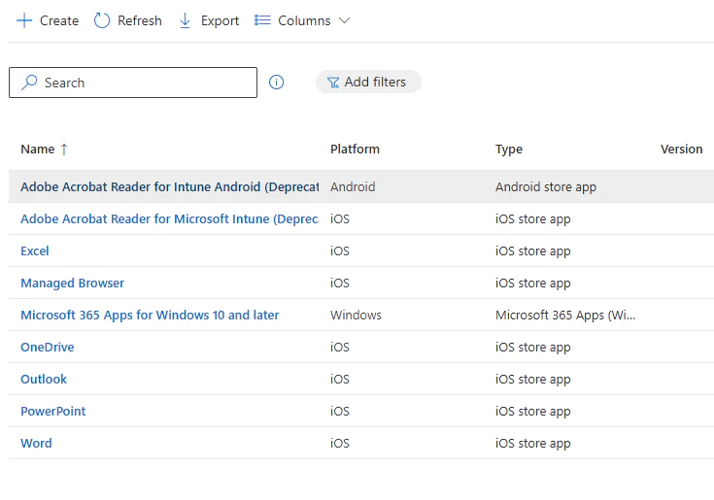
Task: Open the PowerPoint app link
Action: tap(52, 412)
